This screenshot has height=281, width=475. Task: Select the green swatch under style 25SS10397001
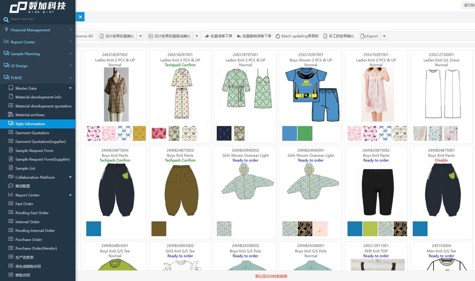click(305, 133)
